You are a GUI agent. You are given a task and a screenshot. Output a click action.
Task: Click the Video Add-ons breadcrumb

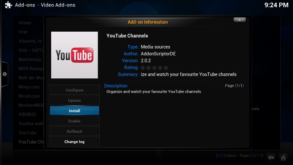(58, 5)
